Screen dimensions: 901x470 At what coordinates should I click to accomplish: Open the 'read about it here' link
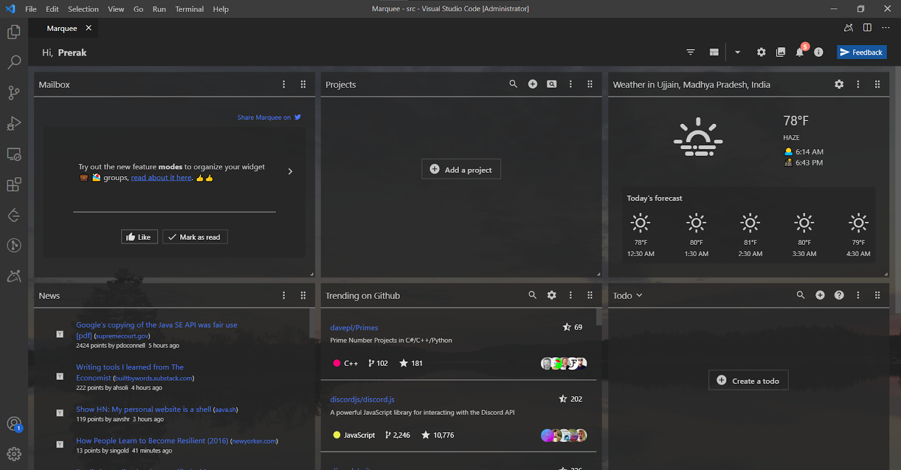click(x=162, y=178)
